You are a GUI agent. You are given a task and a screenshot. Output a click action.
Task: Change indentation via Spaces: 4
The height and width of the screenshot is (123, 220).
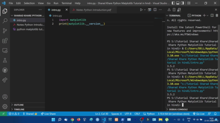[116, 114]
